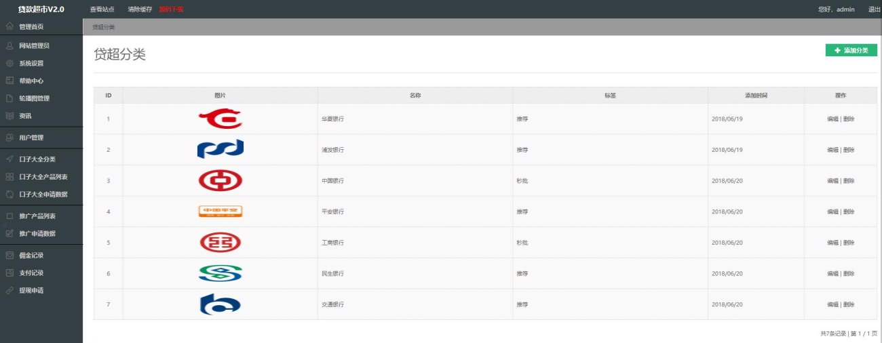Delete the 工商银行 row
882x343 pixels.
pos(849,243)
